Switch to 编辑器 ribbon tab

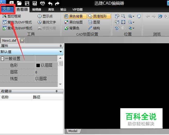(x=37, y=10)
